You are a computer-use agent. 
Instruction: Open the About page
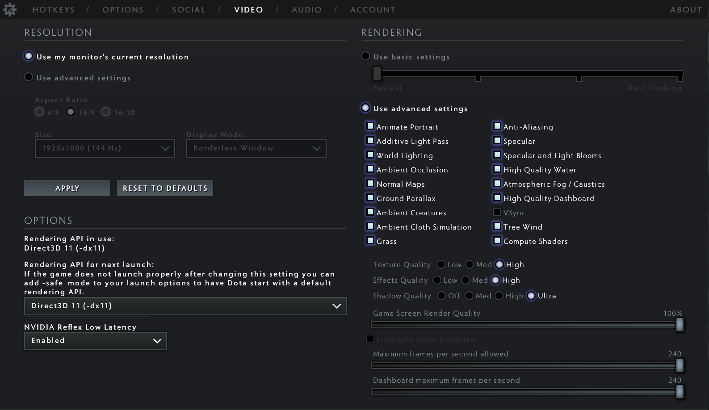pyautogui.click(x=686, y=10)
